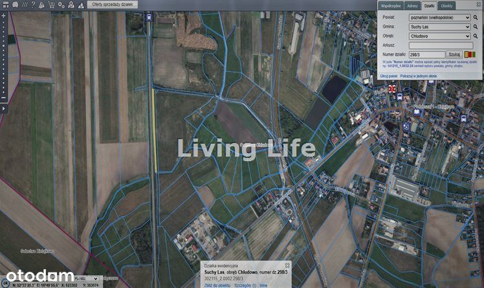The height and width of the screenshot is (288, 484).
Task: Select the yellow highlight color swatch
Action: point(466,54)
